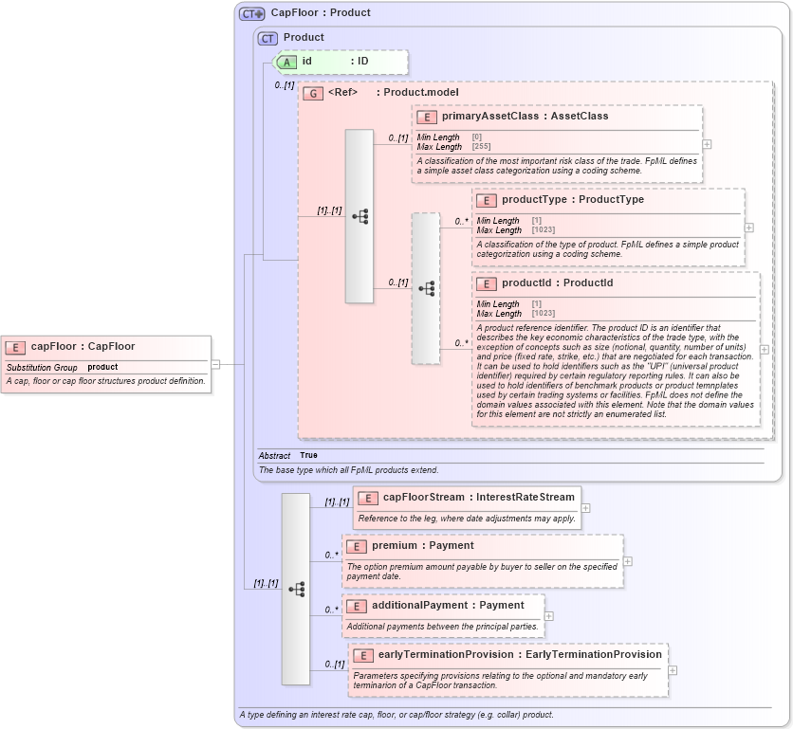Click the E icon beside capFloorStream element
This screenshot has width=793, height=729.
tap(368, 497)
